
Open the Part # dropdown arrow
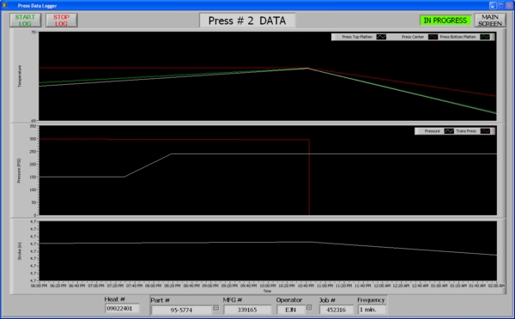pos(215,308)
